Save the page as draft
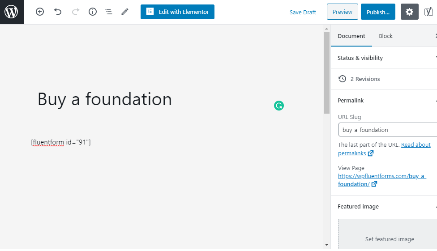Image resolution: width=437 pixels, height=251 pixels. tap(303, 12)
